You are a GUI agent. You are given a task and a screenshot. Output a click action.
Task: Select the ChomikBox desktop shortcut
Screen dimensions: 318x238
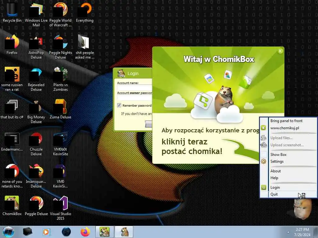12,206
